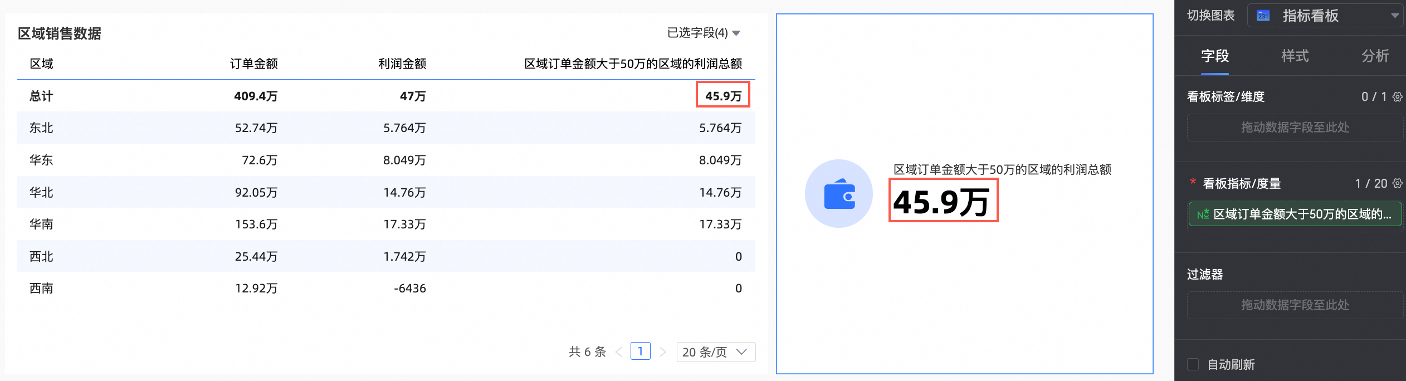Select the 西北 row label

click(41, 256)
